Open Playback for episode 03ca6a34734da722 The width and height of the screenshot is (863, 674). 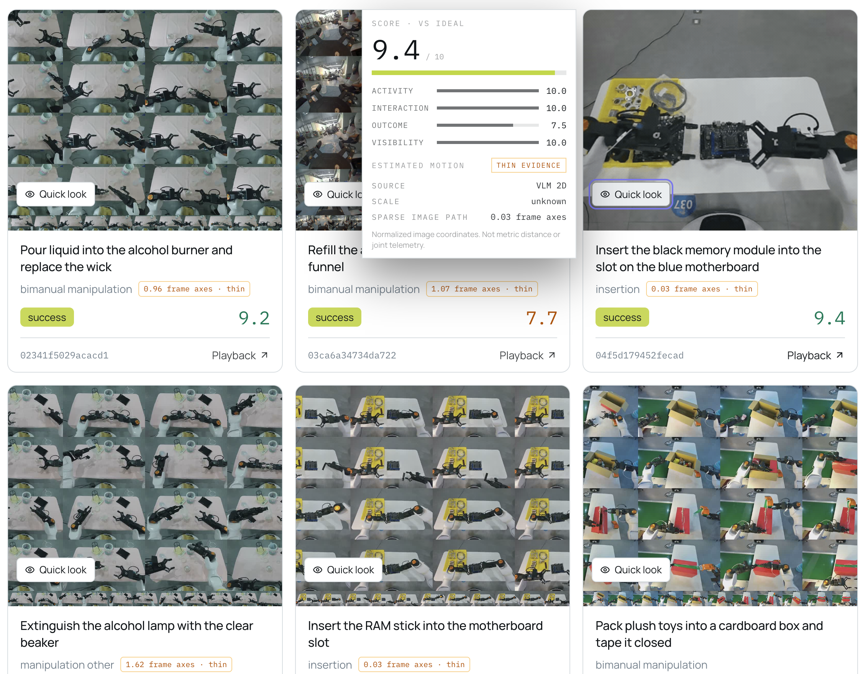click(x=527, y=355)
